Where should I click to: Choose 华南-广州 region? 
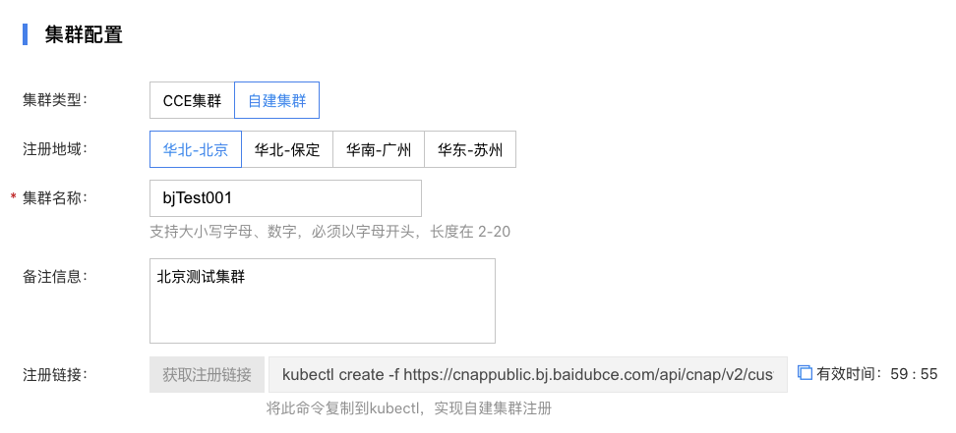379,149
